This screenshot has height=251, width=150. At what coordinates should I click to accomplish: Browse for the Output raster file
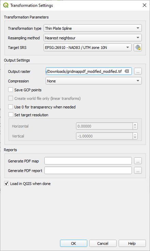[138, 71]
